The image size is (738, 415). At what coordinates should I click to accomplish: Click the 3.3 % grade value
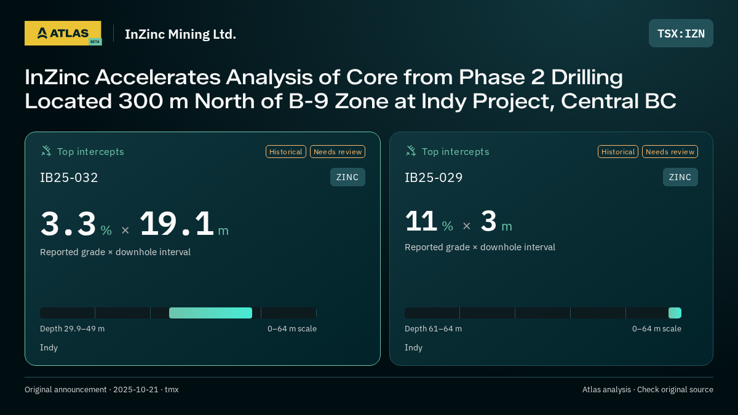coord(76,224)
